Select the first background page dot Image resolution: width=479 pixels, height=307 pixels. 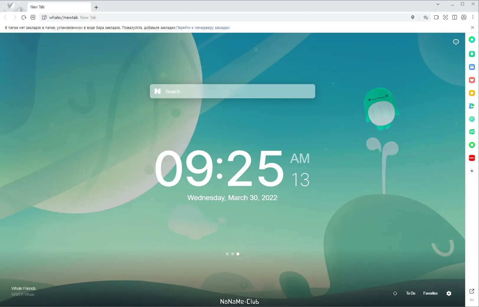(x=227, y=254)
